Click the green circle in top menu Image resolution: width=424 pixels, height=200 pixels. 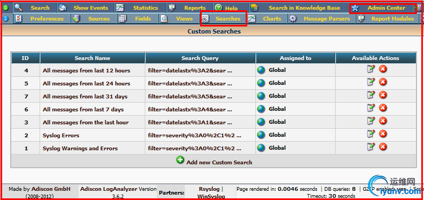[5, 8]
